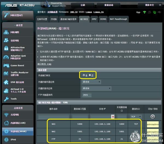Click the Reboot button
164x144 pixels.
(109, 5)
